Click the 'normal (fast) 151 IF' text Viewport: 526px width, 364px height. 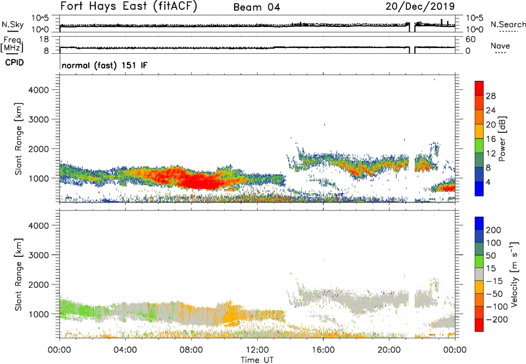tap(105, 65)
